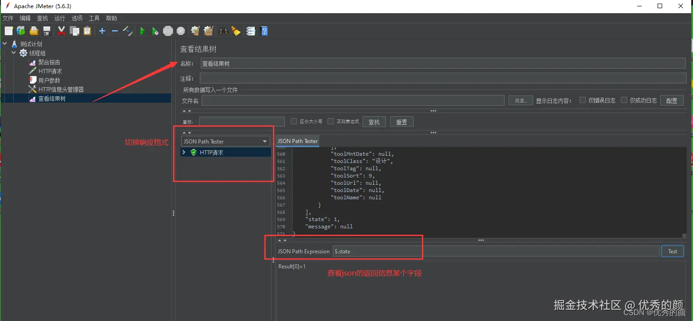Screen dimensions: 693x321
Task: Click the Test button for JSON path
Action: [x=673, y=251]
